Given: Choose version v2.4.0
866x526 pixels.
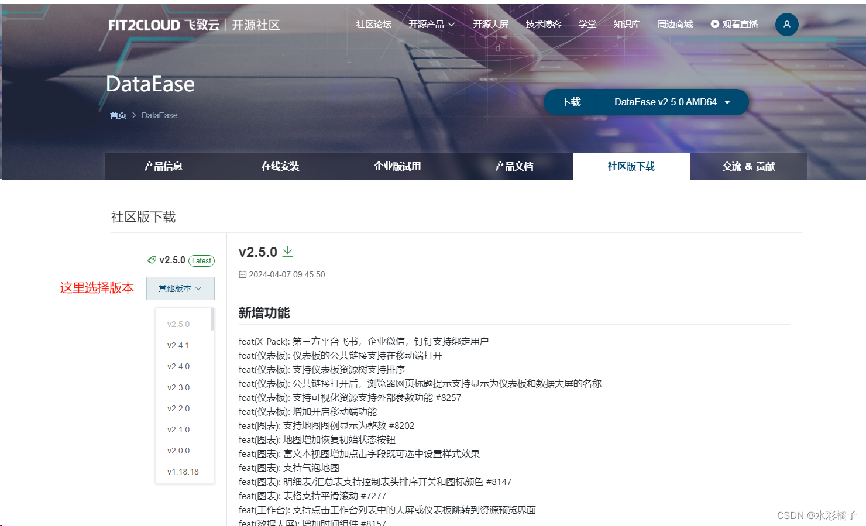Looking at the screenshot, I should pyautogui.click(x=178, y=366).
